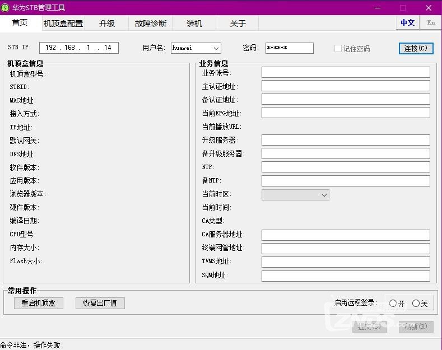The width and height of the screenshot is (442, 350).
Task: Click the 当前播放URL label
Action: coord(222,127)
